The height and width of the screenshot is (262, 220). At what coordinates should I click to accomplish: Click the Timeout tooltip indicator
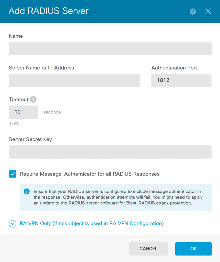pos(34,99)
